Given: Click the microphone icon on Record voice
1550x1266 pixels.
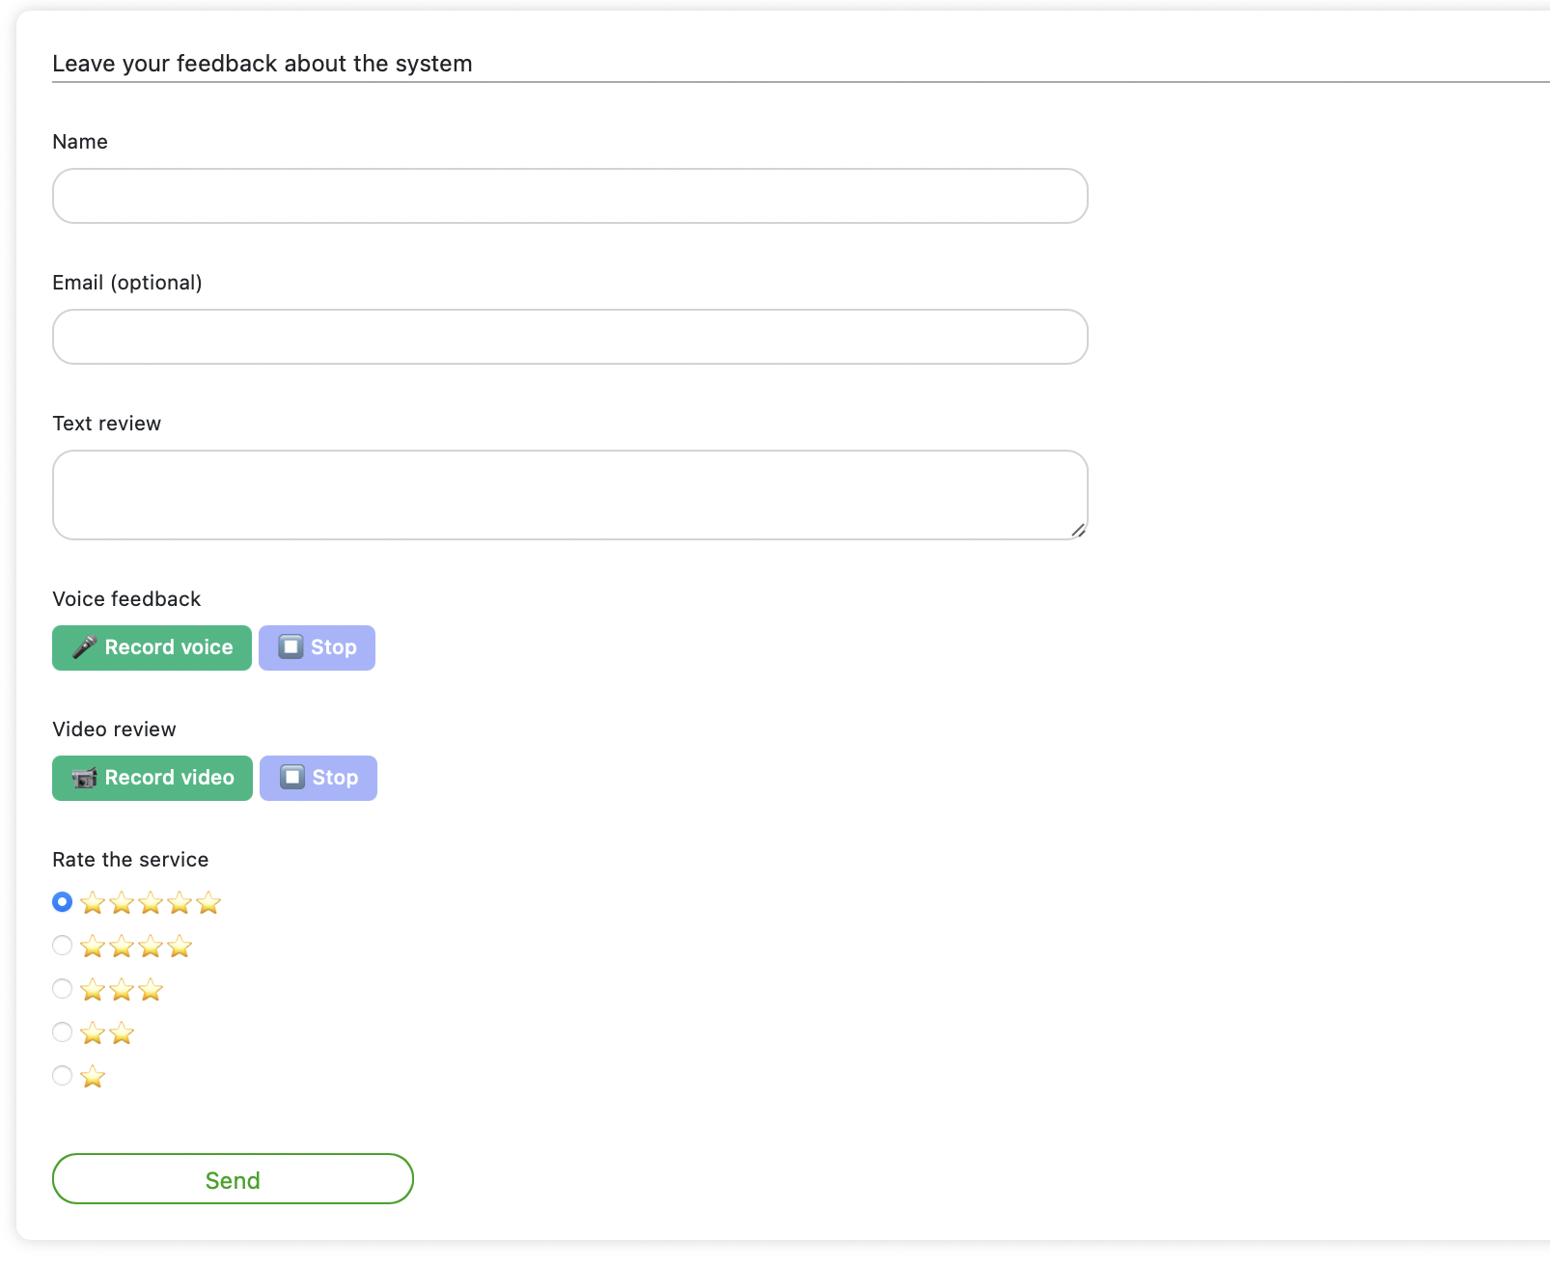Looking at the screenshot, I should 85,647.
